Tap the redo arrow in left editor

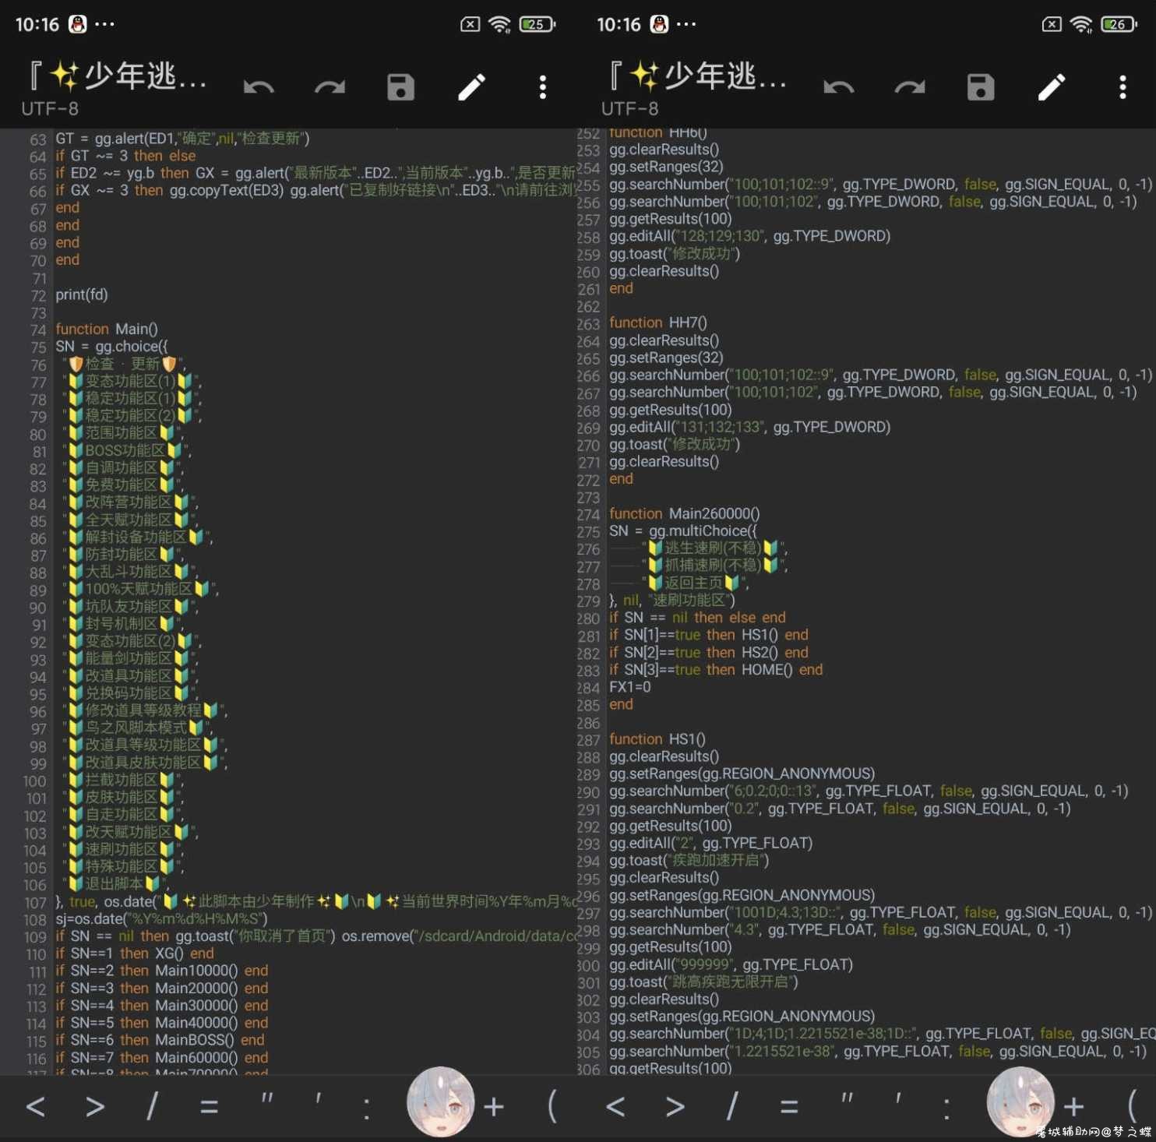coord(330,87)
